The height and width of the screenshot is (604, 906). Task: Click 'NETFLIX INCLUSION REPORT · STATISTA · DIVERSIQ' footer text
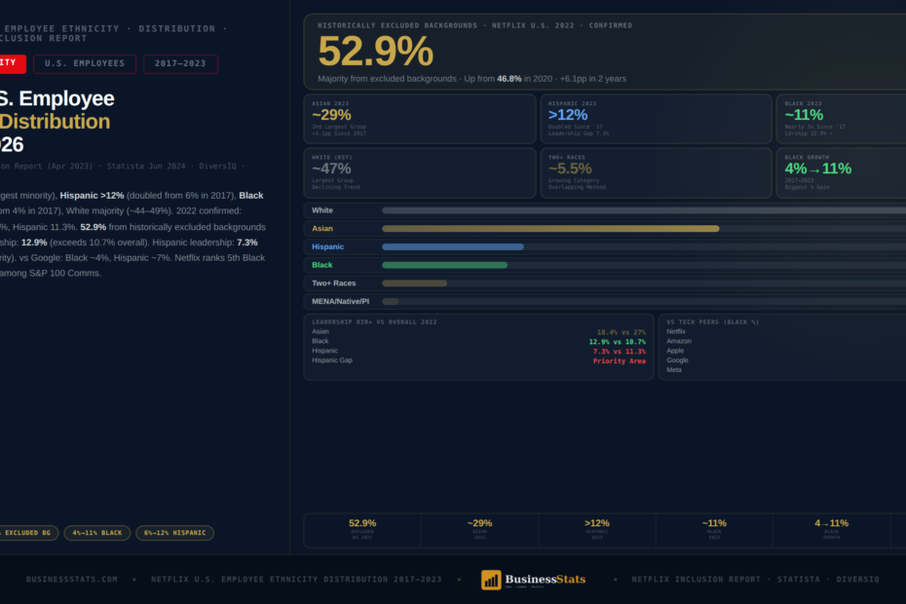(755, 579)
